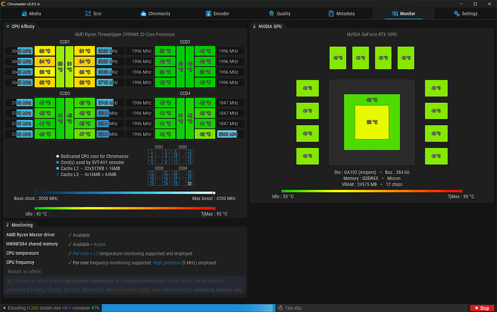This screenshot has height=312, width=497.
Task: Click the GPU Idle temperature slider handle
Action: coord(283,191)
